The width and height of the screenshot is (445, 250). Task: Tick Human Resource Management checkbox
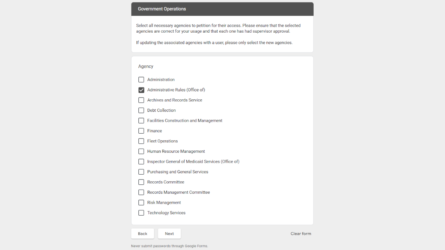click(x=141, y=151)
